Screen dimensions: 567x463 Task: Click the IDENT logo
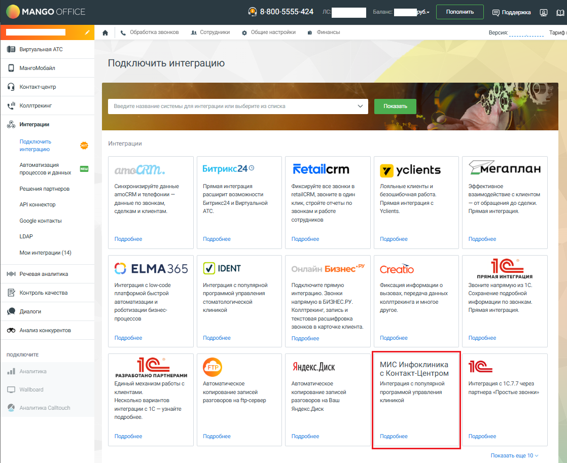click(222, 268)
